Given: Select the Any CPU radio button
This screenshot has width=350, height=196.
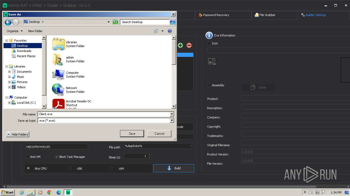Looking at the screenshot, I should 28,168.
